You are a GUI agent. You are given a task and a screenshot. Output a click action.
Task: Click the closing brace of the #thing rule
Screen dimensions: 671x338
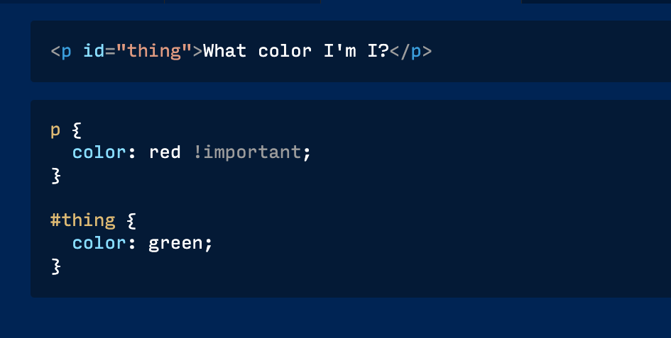(55, 266)
